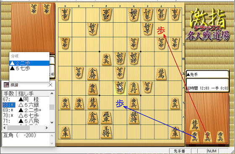Select move 67 ▲同 桂 in list
Viewport: 235px width, 154px height.
(x=26, y=99)
